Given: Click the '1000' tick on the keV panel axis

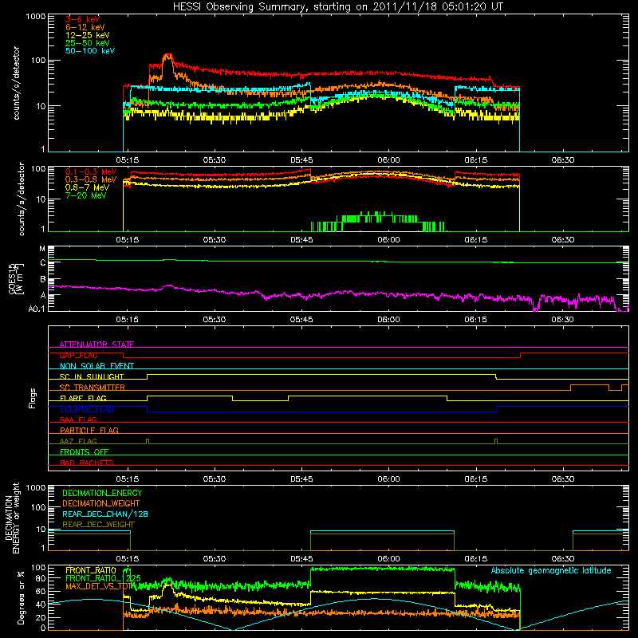Looking at the screenshot, I should tap(36, 17).
